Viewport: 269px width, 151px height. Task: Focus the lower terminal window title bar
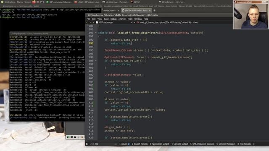47,34
